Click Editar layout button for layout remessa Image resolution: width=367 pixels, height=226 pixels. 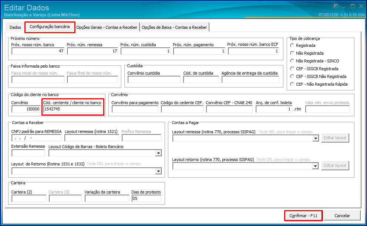coord(335,138)
